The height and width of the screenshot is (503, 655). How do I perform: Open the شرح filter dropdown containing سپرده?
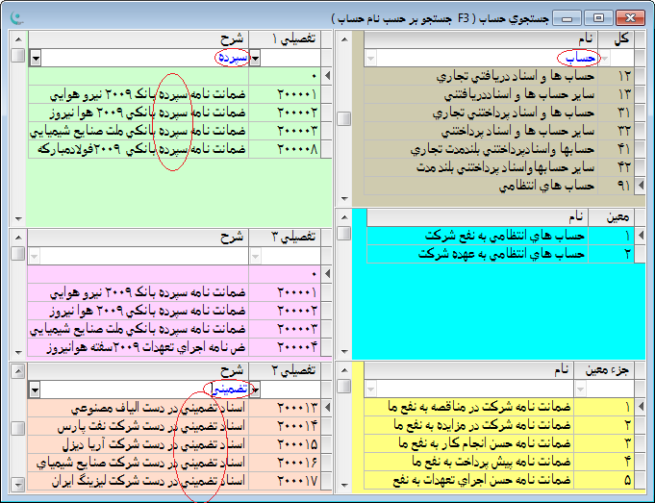point(36,58)
